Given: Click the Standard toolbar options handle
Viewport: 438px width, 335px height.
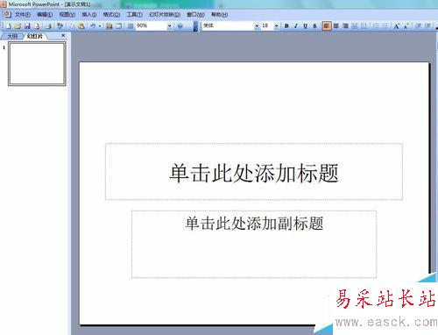Looking at the screenshot, I should tap(195, 26).
